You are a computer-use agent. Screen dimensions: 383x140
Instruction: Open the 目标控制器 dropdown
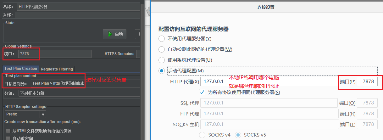point(86,83)
